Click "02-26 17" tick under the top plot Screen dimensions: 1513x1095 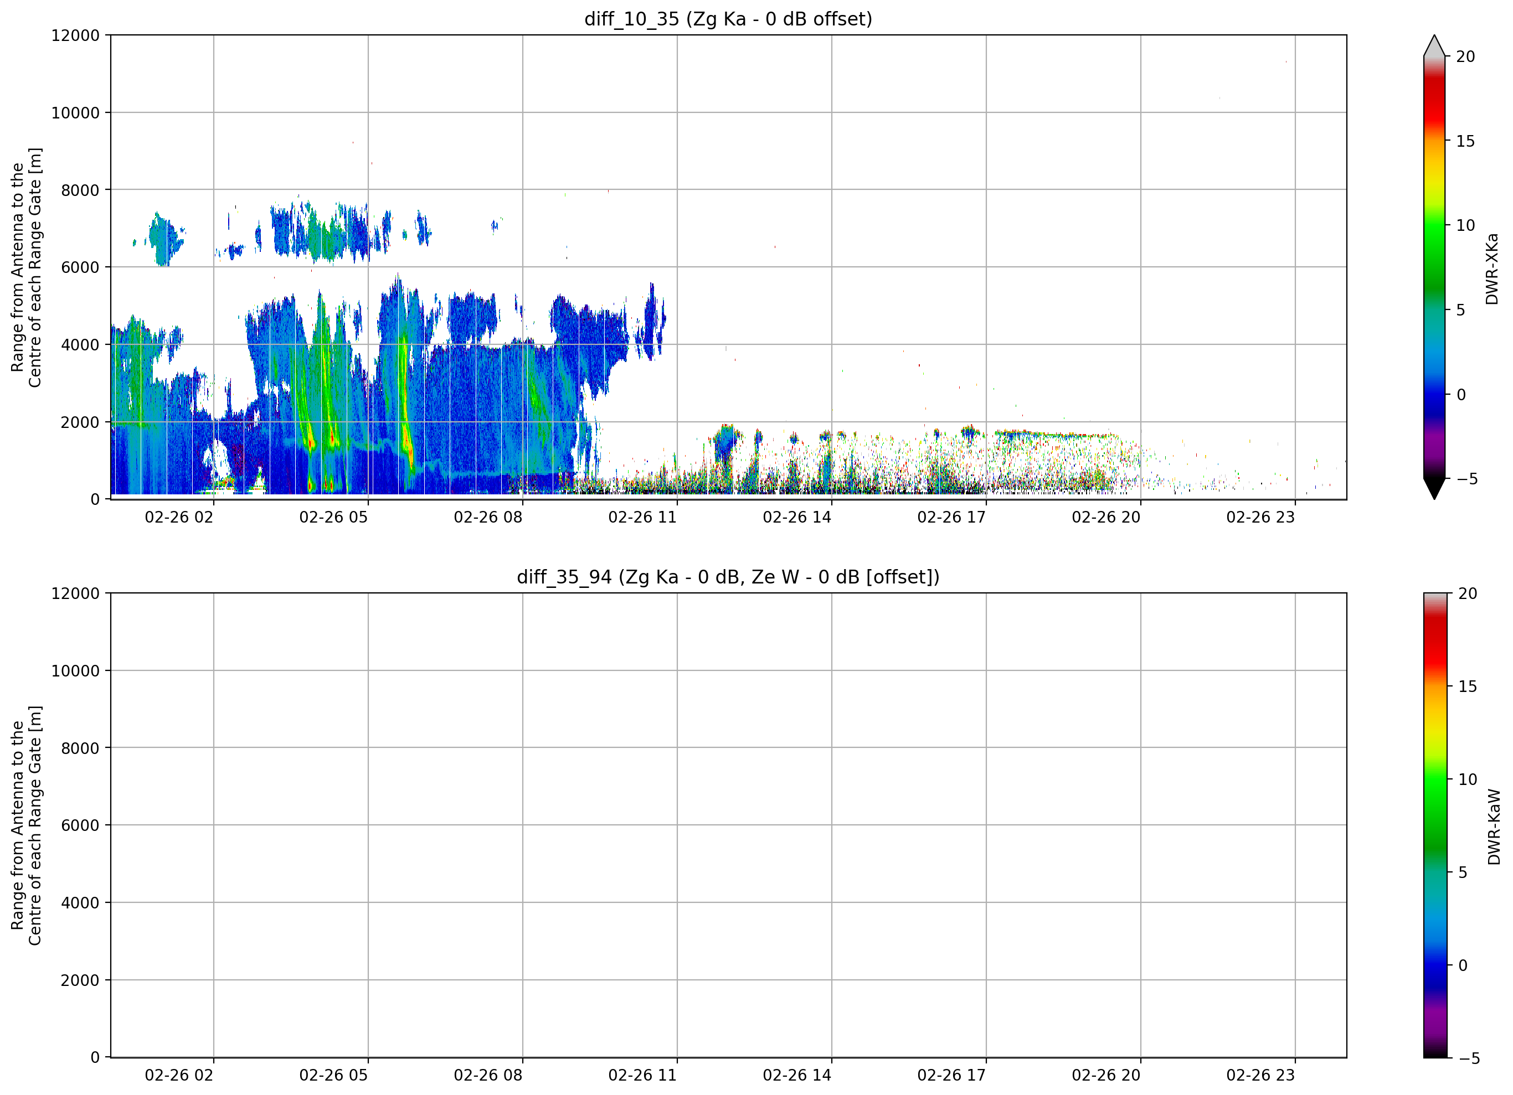point(951,518)
